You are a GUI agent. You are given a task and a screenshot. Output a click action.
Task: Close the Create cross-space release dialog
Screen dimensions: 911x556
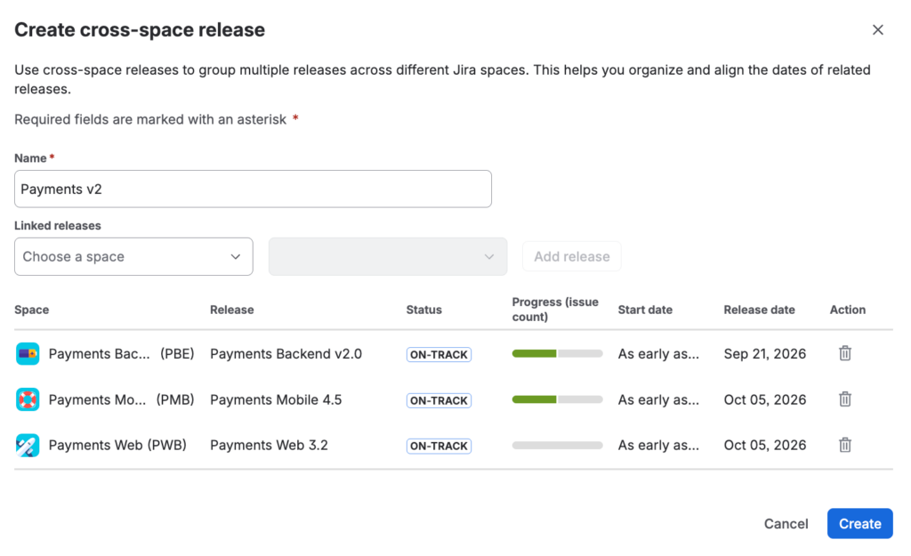point(877,29)
